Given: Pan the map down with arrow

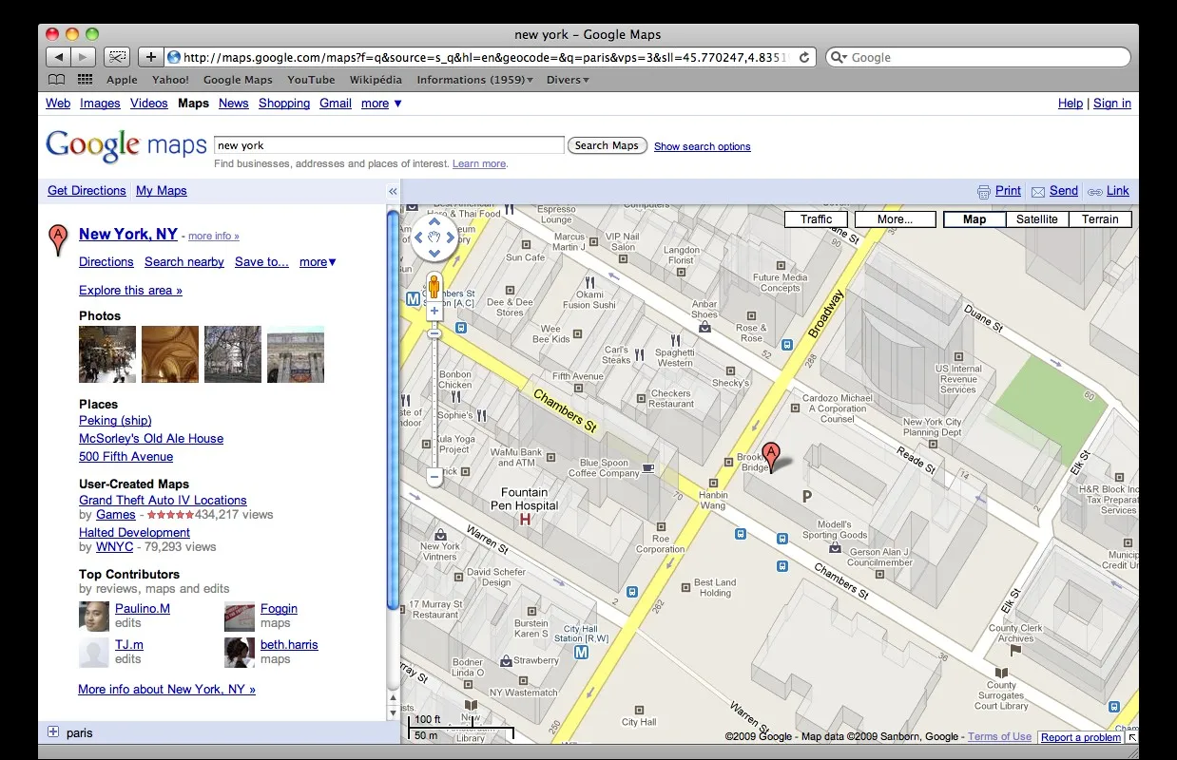Looking at the screenshot, I should 434,253.
